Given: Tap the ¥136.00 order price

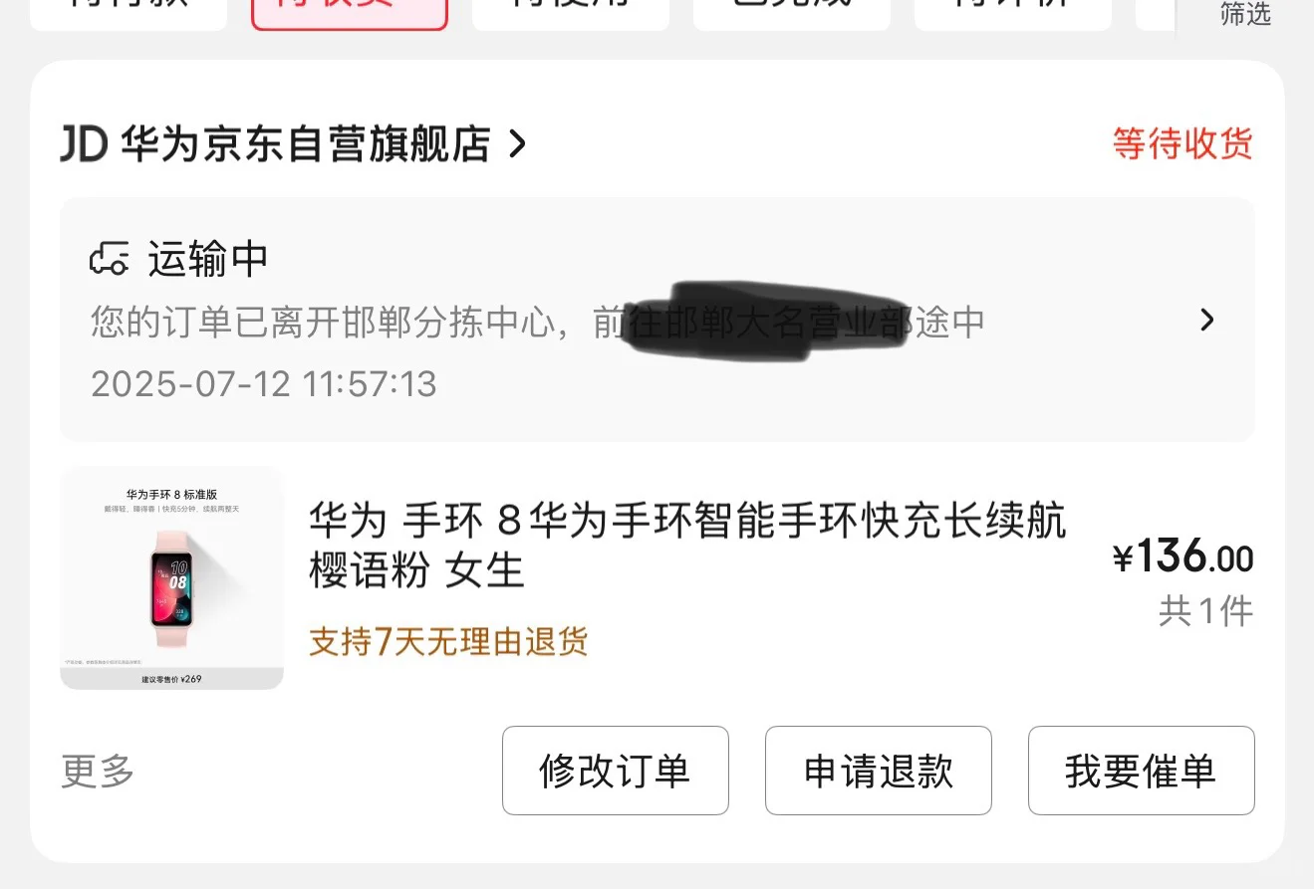Looking at the screenshot, I should coord(1183,556).
